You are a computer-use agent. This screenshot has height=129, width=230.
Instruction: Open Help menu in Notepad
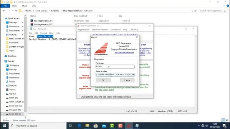[58, 33]
